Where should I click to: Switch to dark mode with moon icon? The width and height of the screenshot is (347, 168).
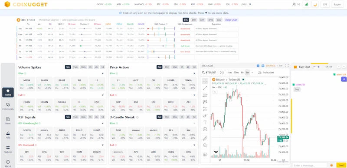coord(315,4)
